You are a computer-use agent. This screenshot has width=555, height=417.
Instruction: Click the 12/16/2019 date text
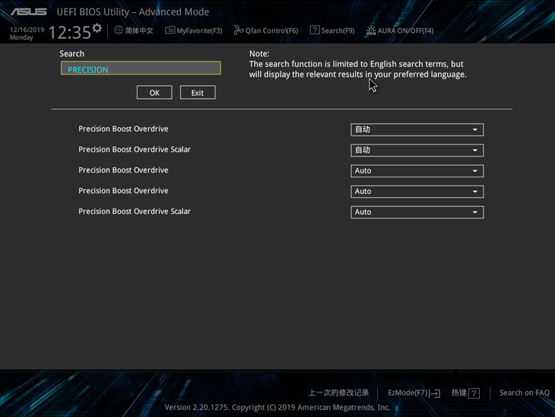[x=27, y=30]
